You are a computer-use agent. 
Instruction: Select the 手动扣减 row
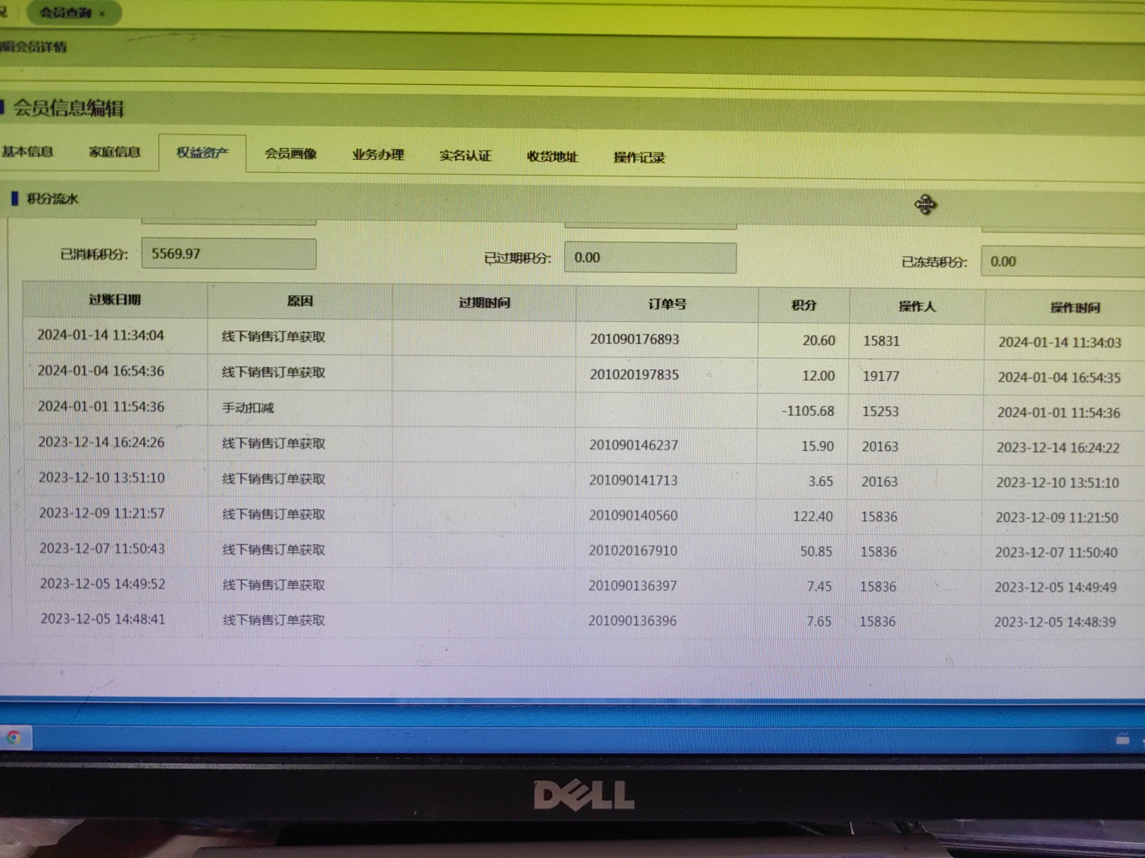[248, 408]
